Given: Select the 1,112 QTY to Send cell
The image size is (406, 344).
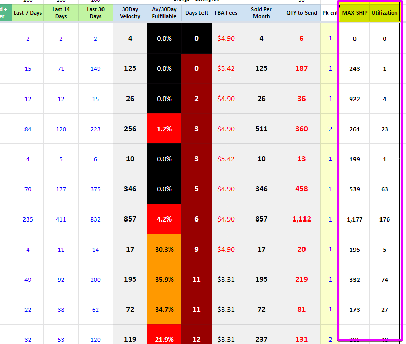Looking at the screenshot, I should tap(301, 219).
